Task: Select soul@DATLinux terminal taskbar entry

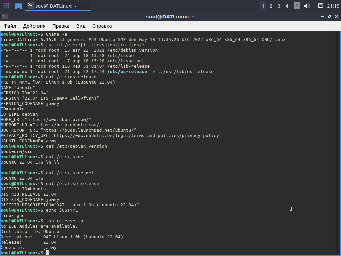Action: tap(58, 6)
